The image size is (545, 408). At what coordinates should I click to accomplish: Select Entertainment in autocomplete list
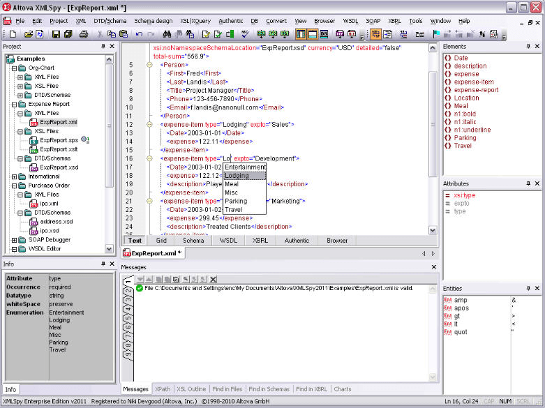coord(245,167)
